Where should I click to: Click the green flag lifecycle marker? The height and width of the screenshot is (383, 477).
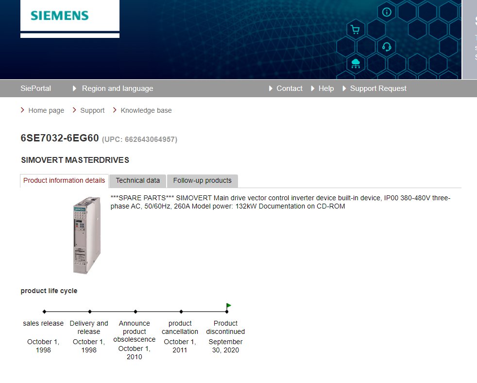[228, 306]
